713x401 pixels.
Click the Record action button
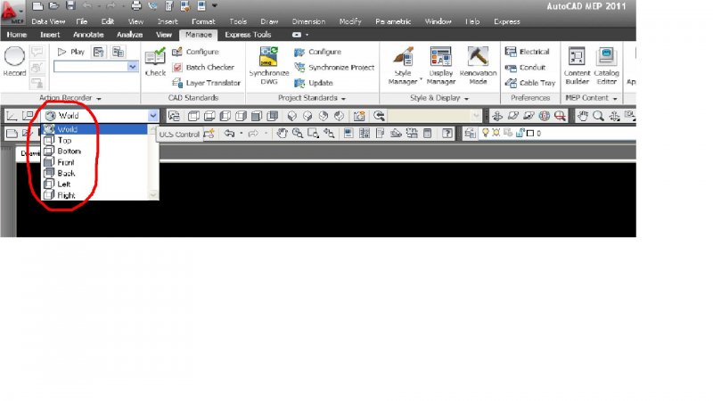point(14,61)
